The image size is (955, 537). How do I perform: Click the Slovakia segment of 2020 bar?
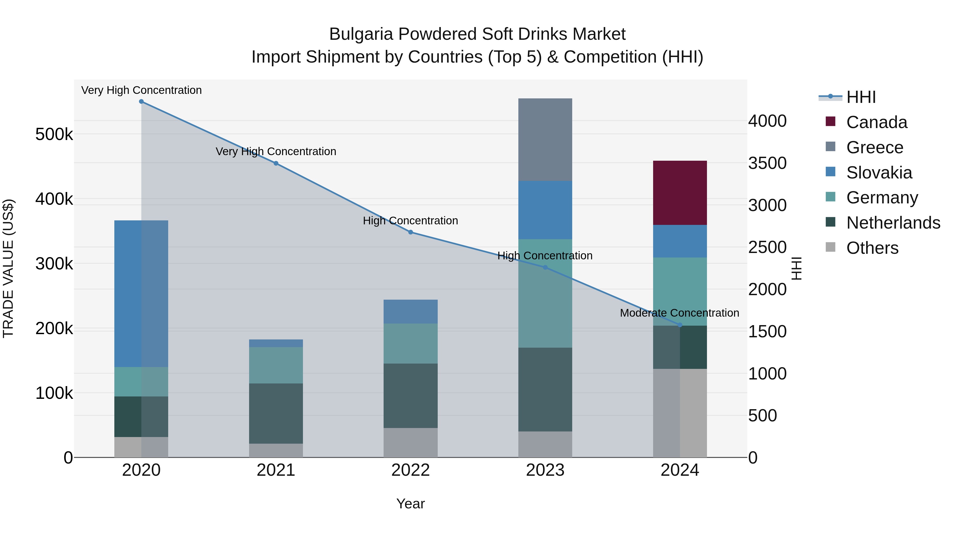(141, 294)
